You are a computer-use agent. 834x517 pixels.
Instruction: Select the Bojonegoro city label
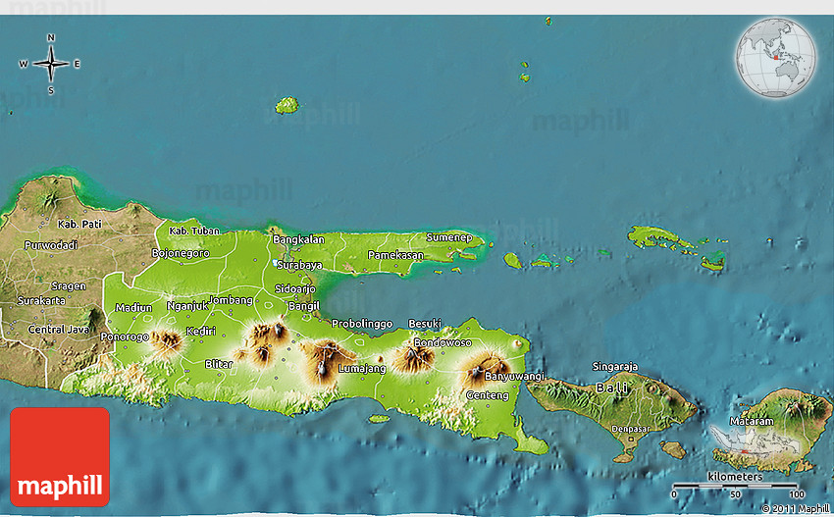[181, 253]
